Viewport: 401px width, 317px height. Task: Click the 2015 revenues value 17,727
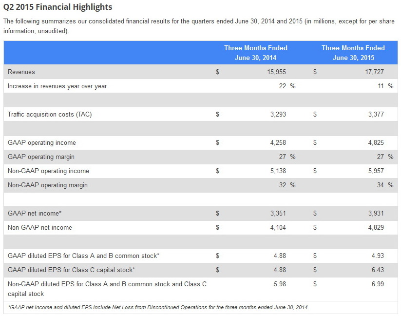(374, 72)
